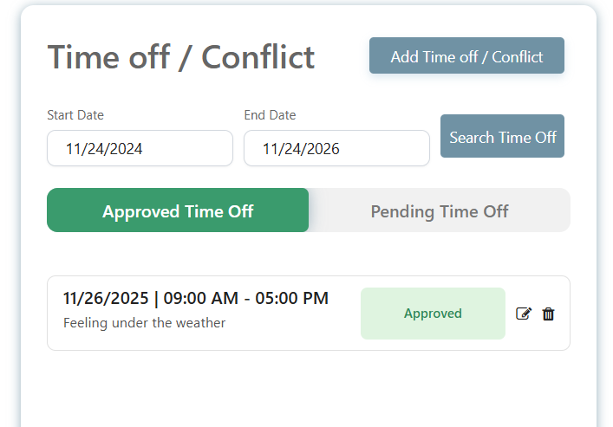The width and height of the screenshot is (613, 427).
Task: Click the green Approved status badge
Action: 433,314
